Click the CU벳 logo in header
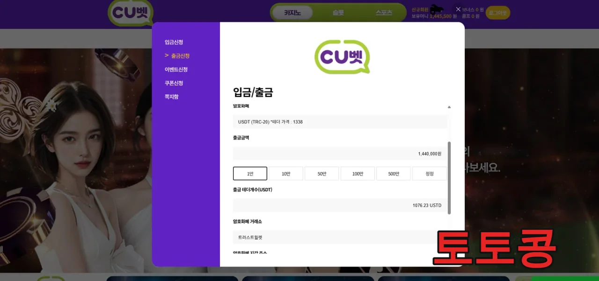The image size is (599, 281). (x=131, y=14)
